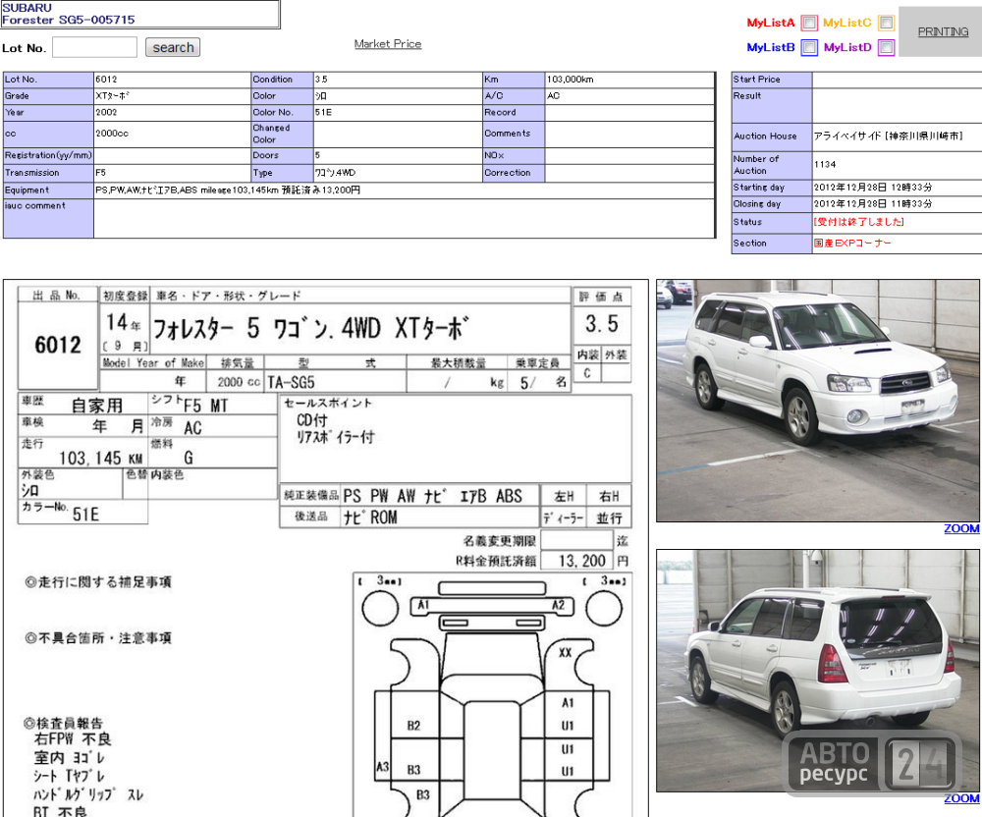Viewport: 982px width, 817px height.
Task: Click the MyListA label
Action: [770, 24]
